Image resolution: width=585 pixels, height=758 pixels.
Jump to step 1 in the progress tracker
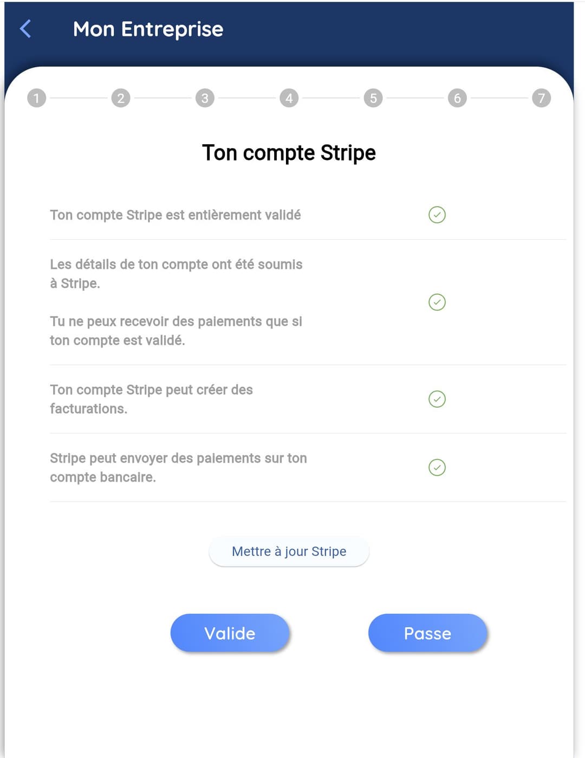tap(36, 98)
